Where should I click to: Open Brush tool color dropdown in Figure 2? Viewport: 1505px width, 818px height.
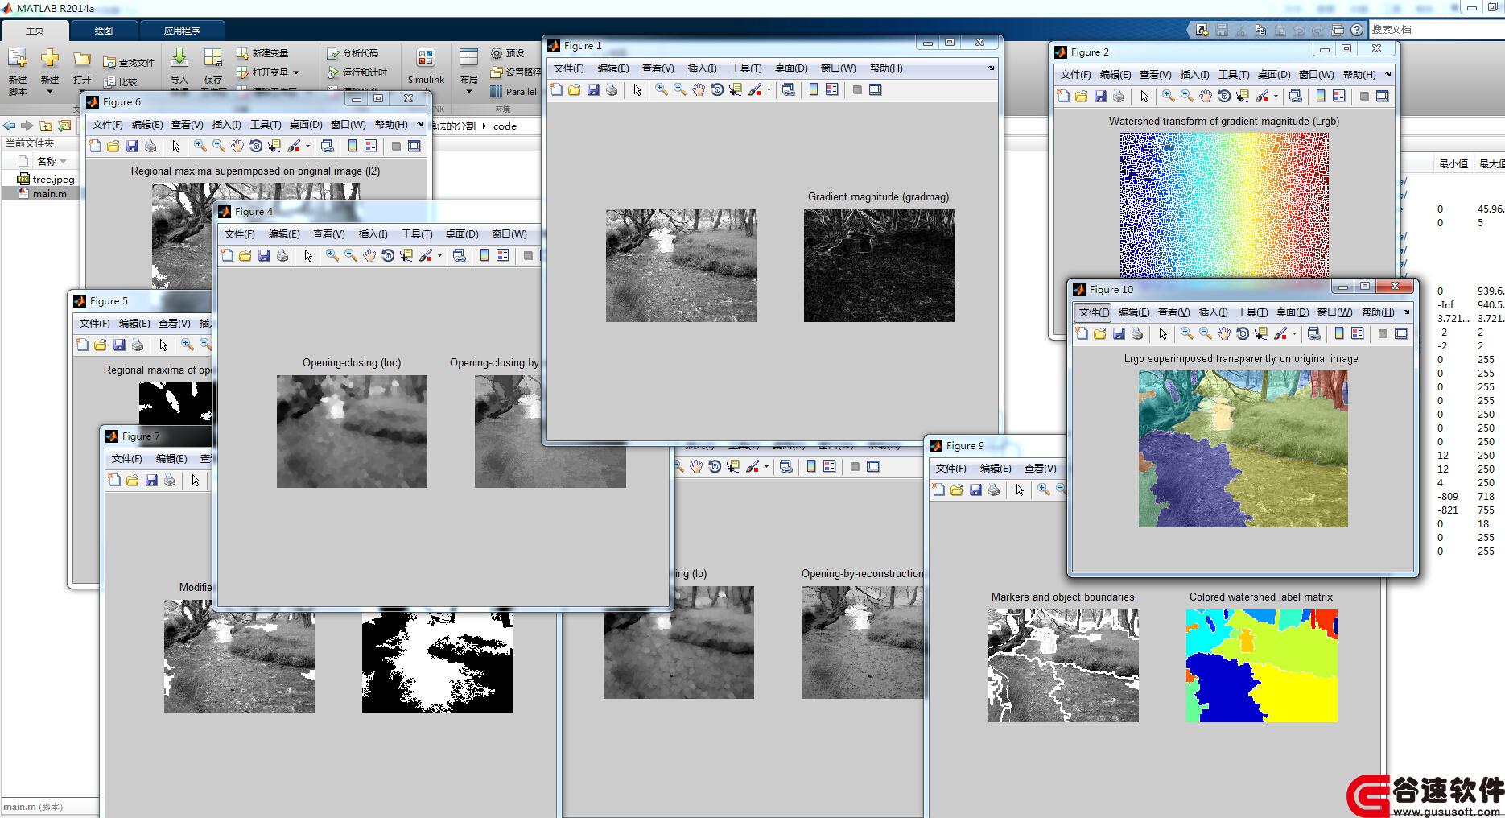pos(1276,97)
